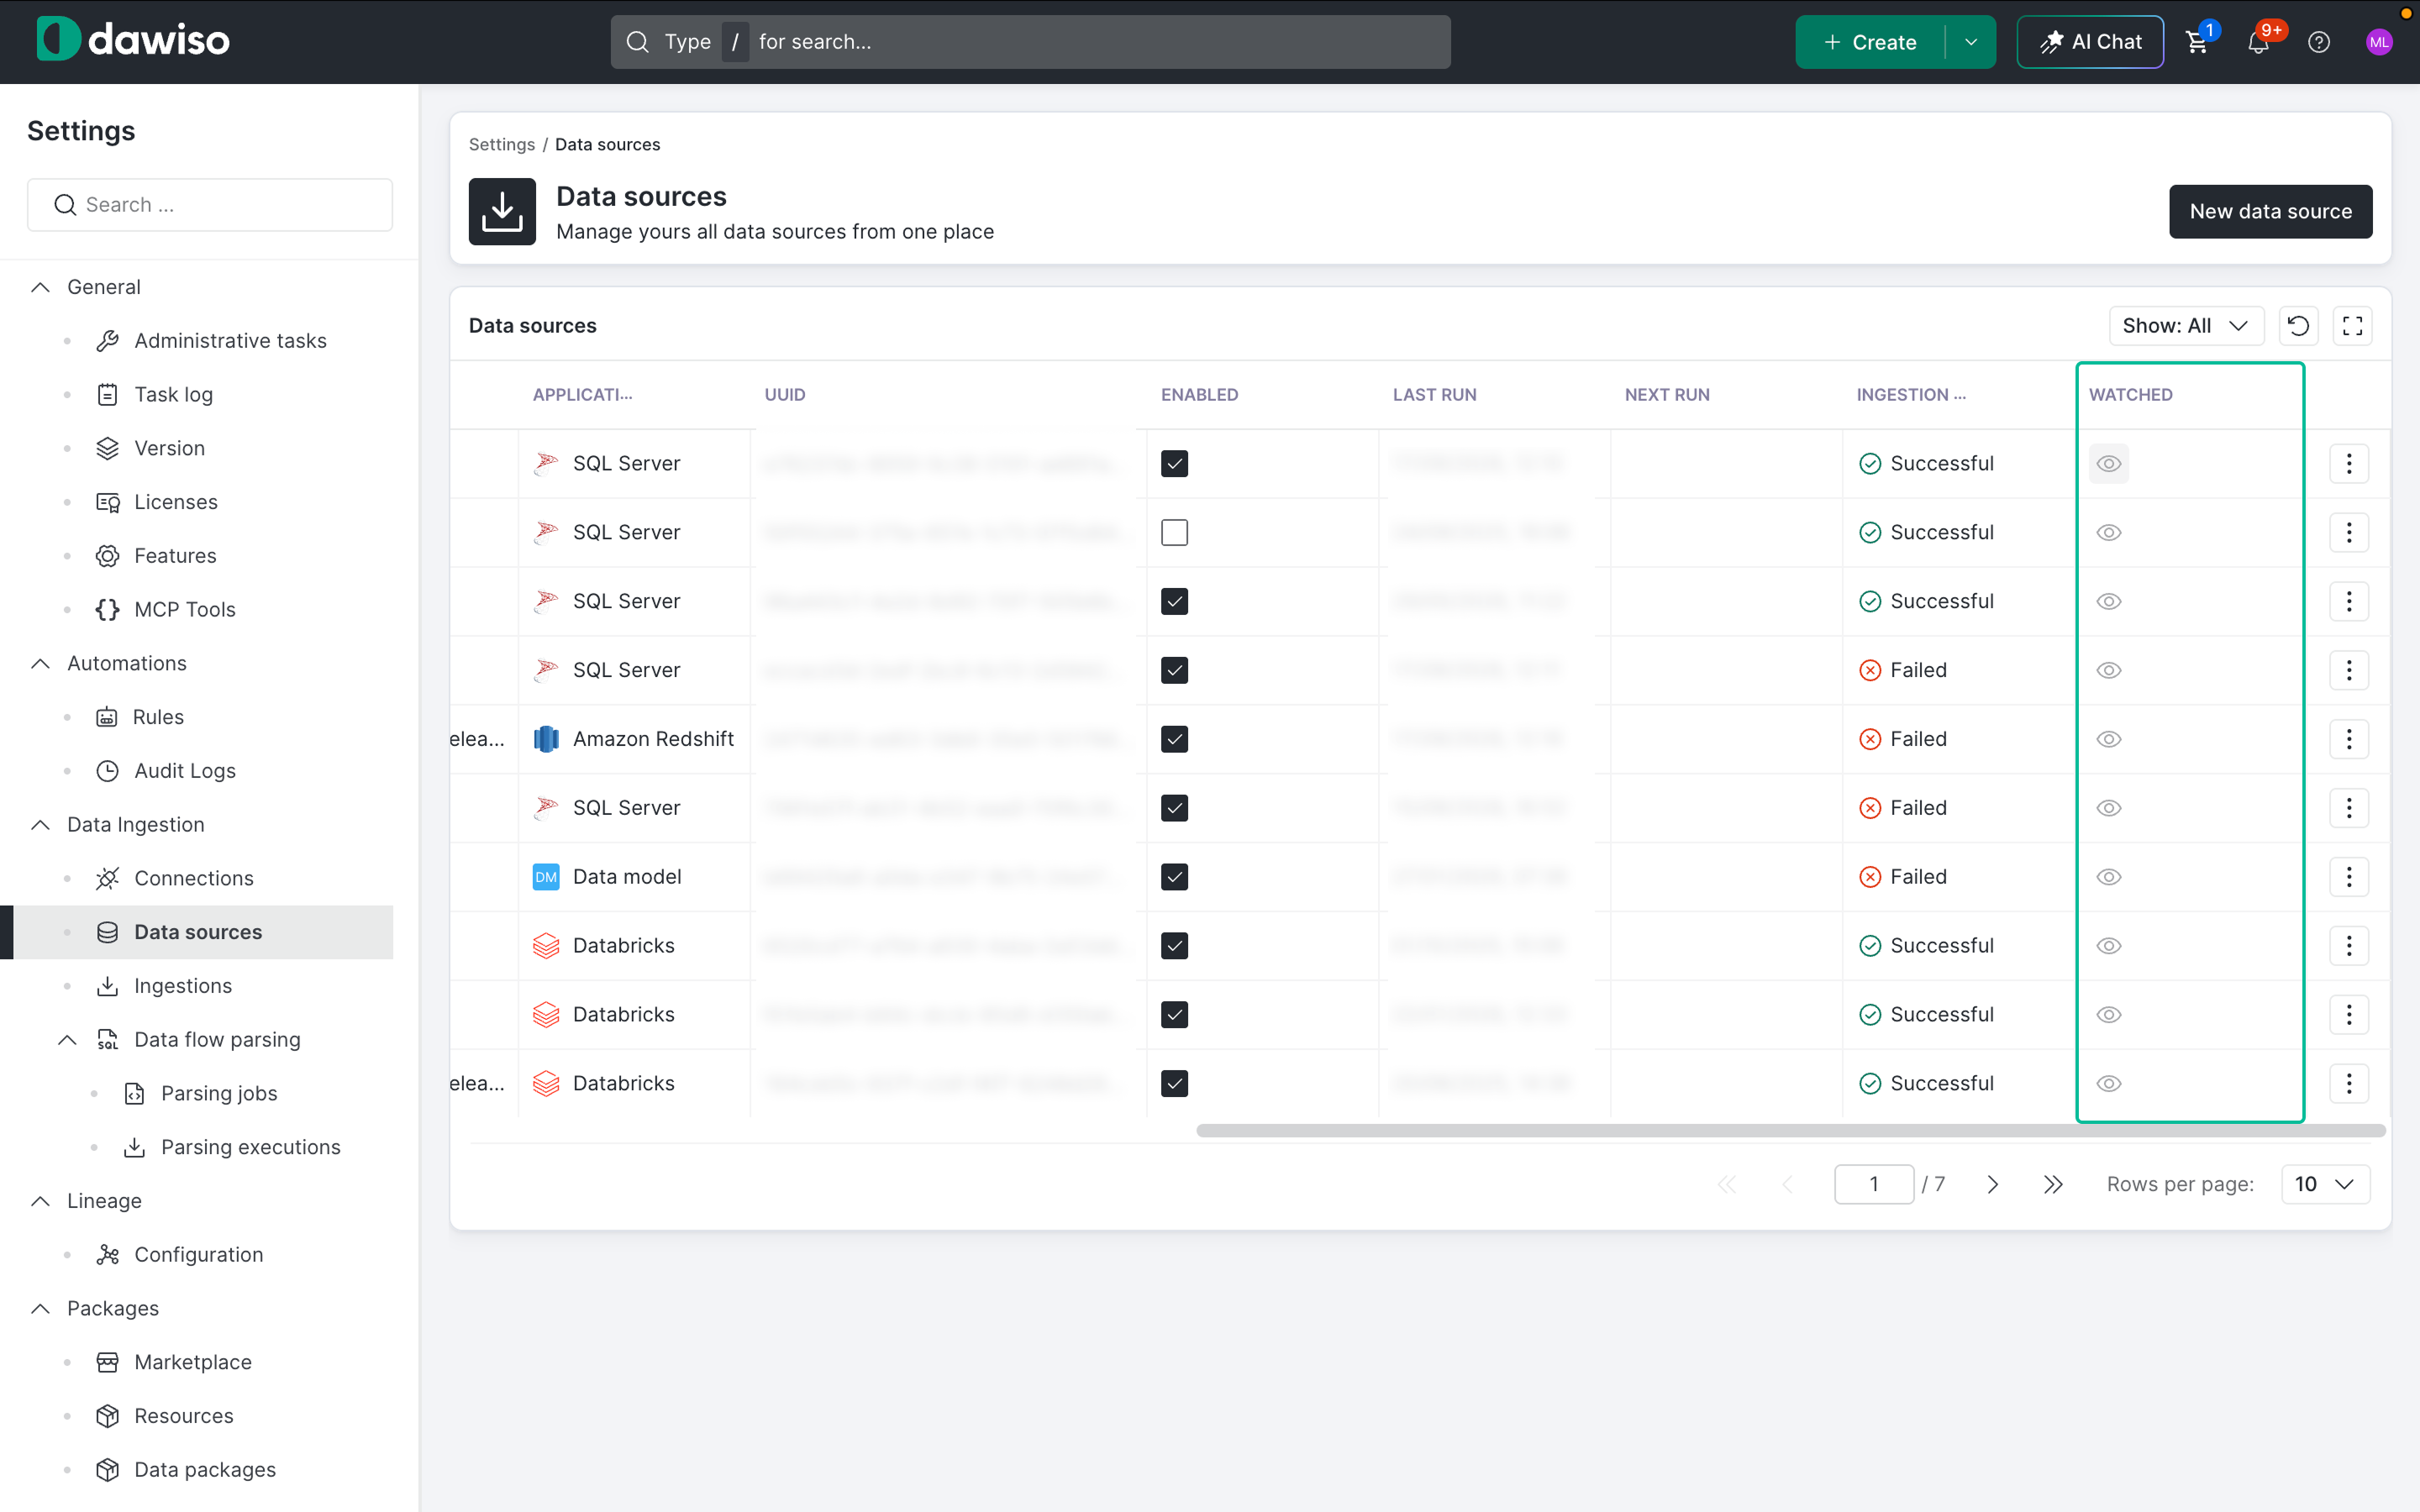
Task: Enable the unchecked SQL Server data source
Action: (x=1174, y=533)
